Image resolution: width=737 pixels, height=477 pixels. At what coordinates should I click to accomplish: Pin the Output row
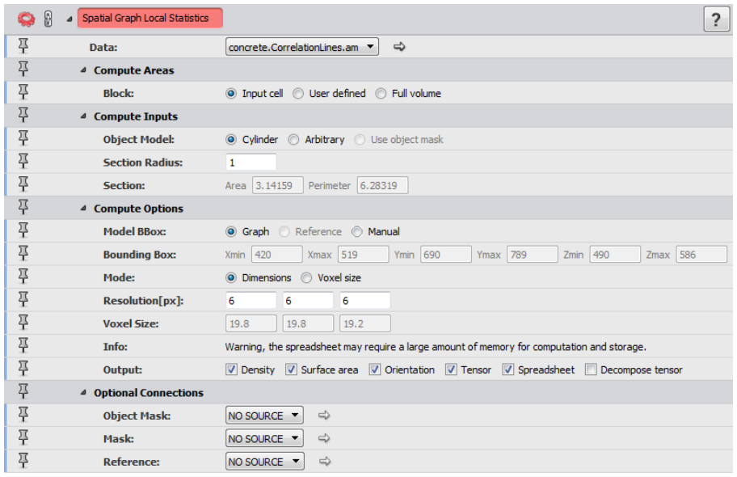point(23,369)
